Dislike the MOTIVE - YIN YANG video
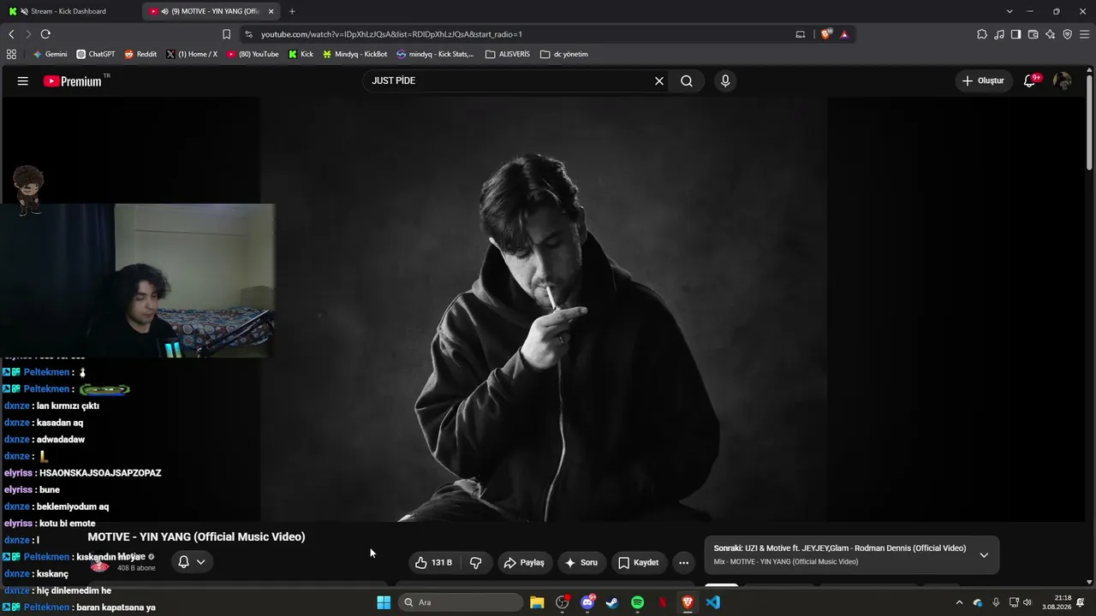Screen dimensions: 1096x616 pos(476,563)
